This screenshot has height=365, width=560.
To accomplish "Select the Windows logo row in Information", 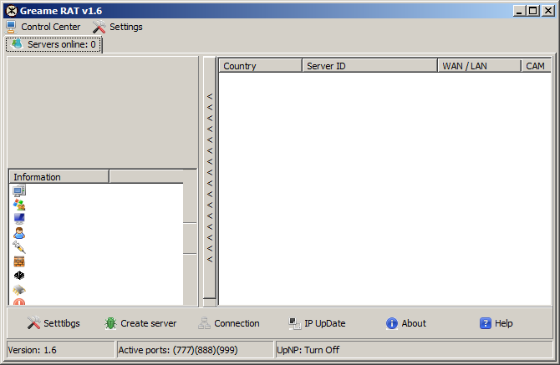I will coord(19,205).
